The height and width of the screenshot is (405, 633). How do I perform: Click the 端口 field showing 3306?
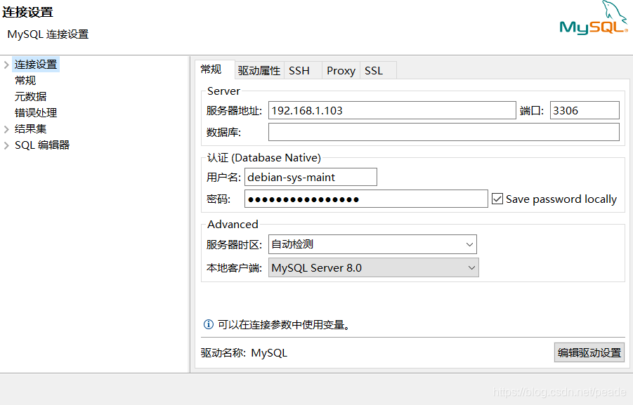(x=585, y=110)
